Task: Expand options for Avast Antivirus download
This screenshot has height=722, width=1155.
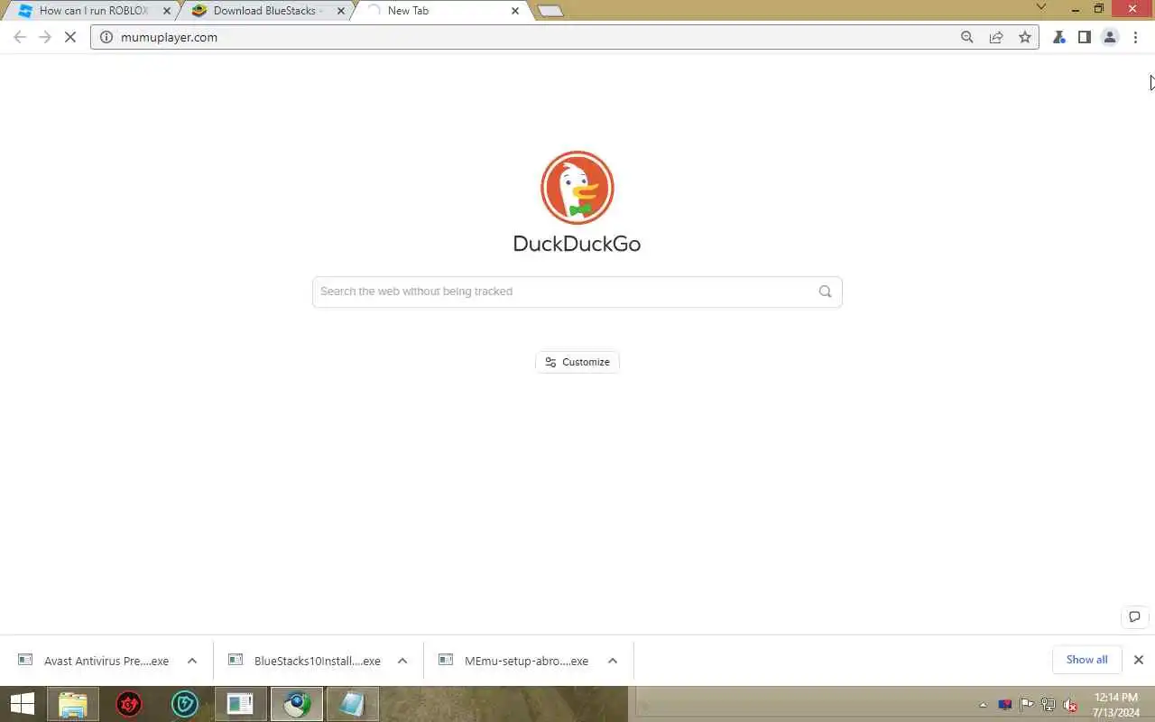Action: 192,661
